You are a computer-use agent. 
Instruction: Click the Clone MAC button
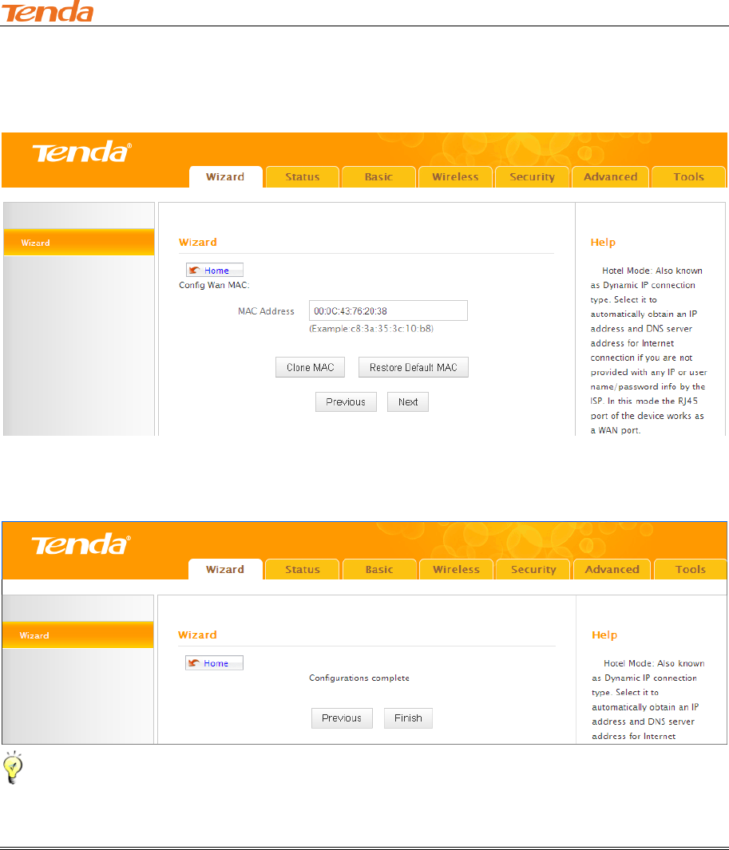pos(311,367)
